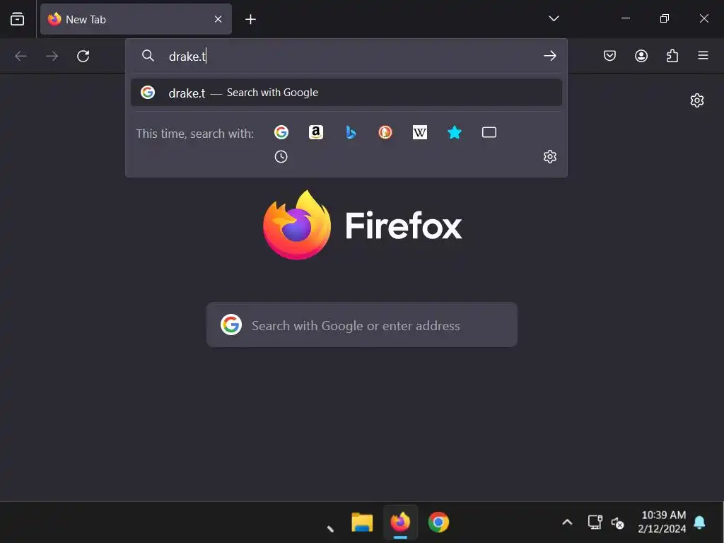This screenshot has height=543, width=724.
Task: Search Bookmarks with star icon
Action: pos(455,132)
